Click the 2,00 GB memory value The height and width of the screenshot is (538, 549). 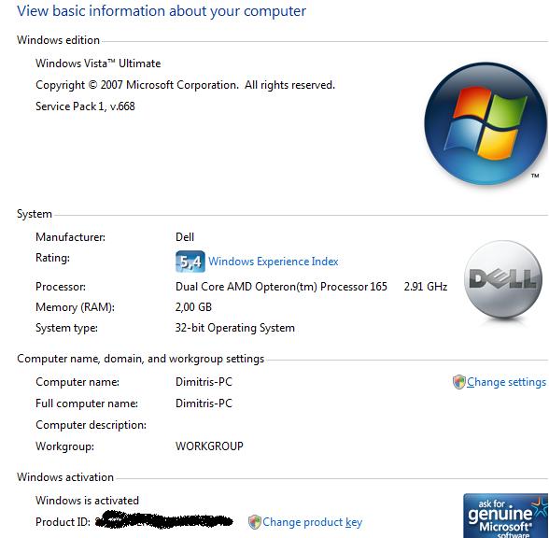coord(193,307)
